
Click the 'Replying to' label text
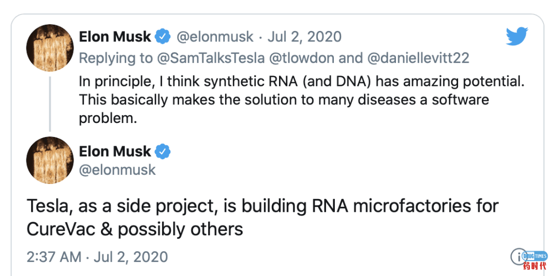115,58
